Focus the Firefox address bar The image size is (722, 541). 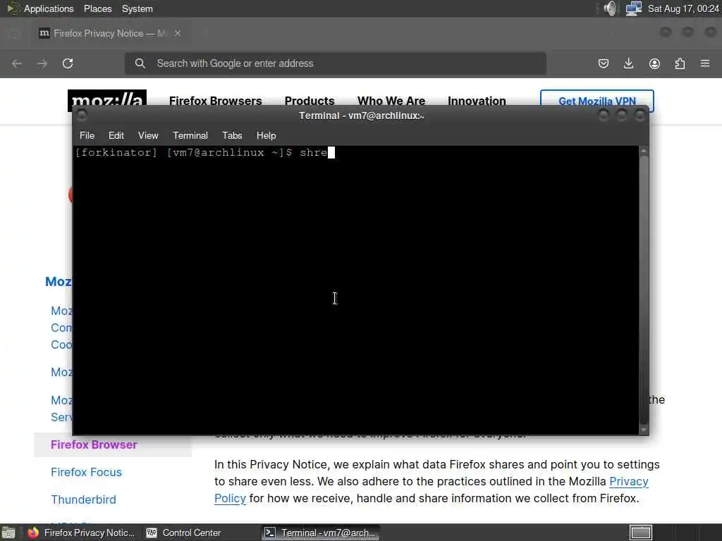335,63
